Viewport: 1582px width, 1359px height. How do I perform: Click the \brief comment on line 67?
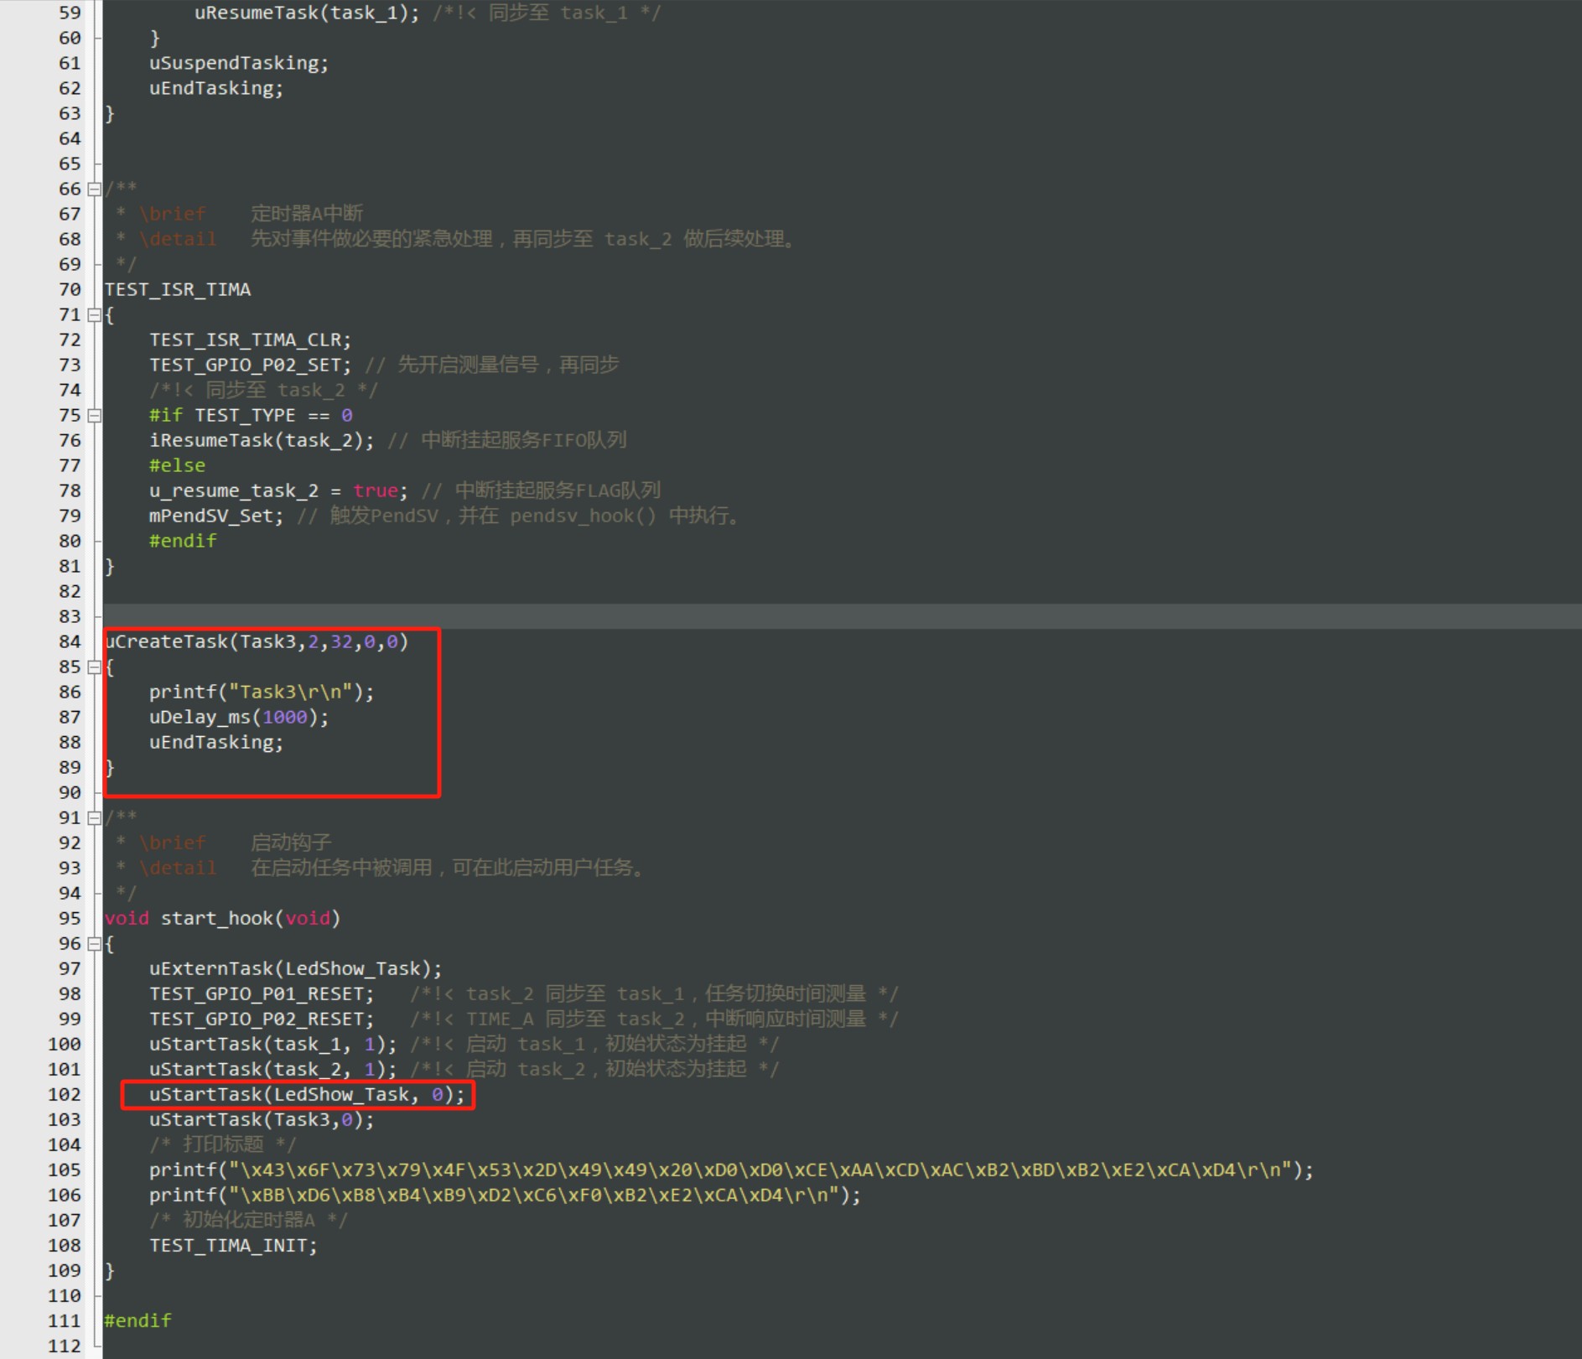[x=240, y=214]
